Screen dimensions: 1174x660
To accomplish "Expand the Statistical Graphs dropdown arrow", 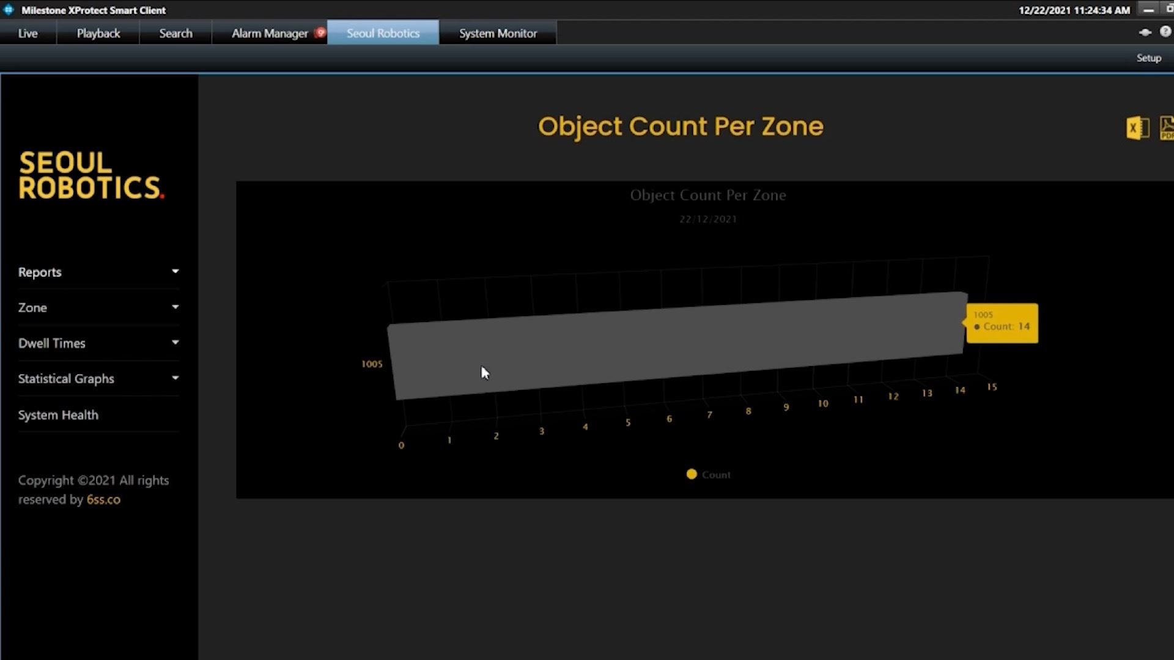I will point(175,378).
